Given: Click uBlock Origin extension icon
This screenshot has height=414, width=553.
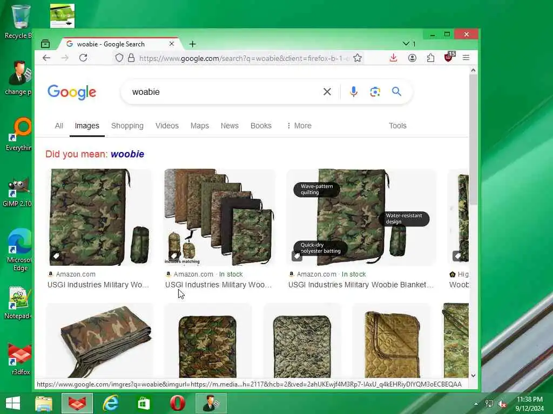Looking at the screenshot, I should (x=449, y=57).
